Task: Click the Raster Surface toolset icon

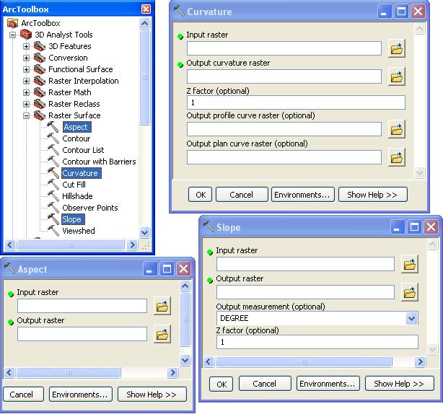Action: tap(40, 115)
